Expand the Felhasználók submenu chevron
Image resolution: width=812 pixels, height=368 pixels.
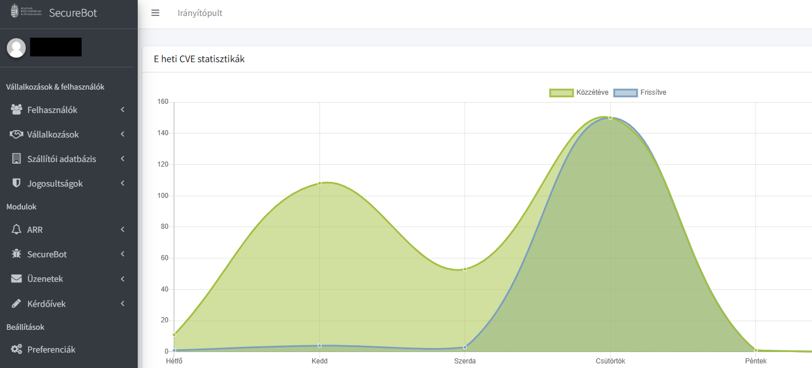pos(123,110)
